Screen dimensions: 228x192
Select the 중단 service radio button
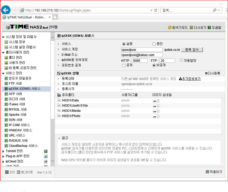[154, 44]
